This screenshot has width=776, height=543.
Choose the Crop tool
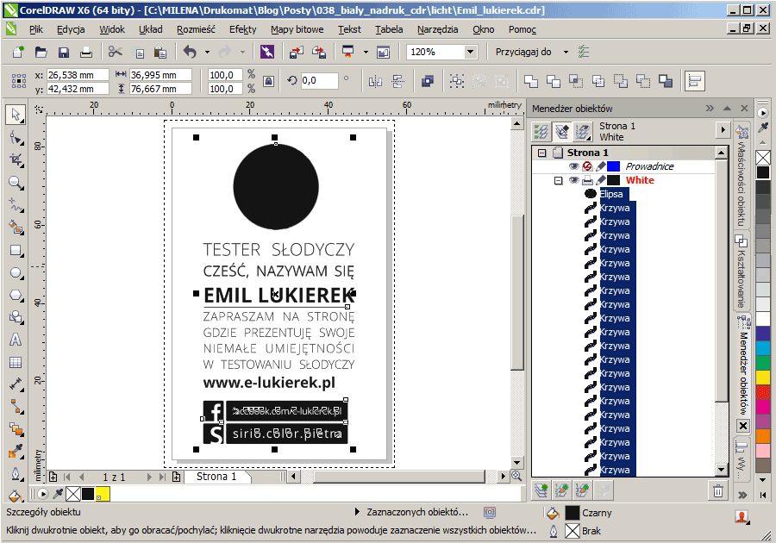coord(16,160)
